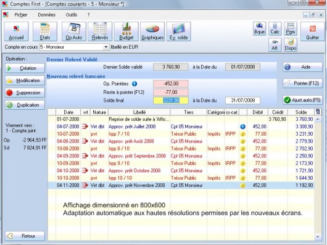Click the trash icon in table header

(x=318, y=112)
